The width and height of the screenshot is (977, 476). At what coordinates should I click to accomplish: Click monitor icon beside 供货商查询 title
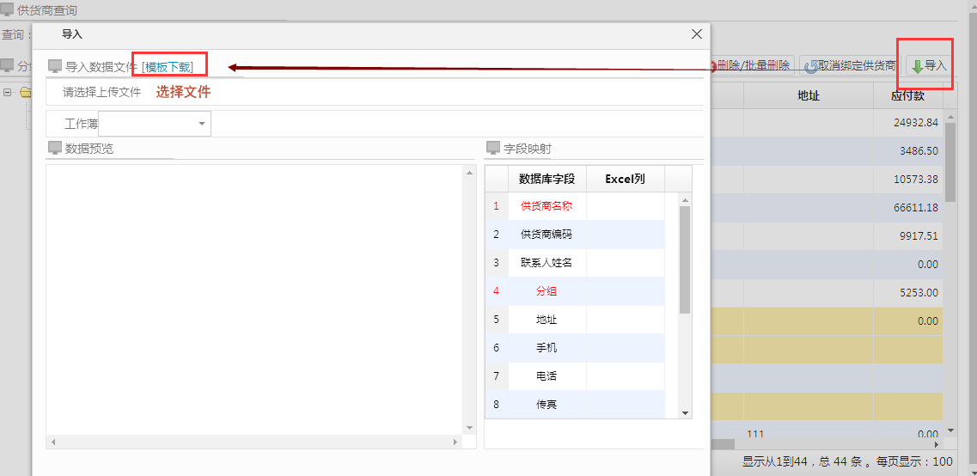tap(8, 10)
